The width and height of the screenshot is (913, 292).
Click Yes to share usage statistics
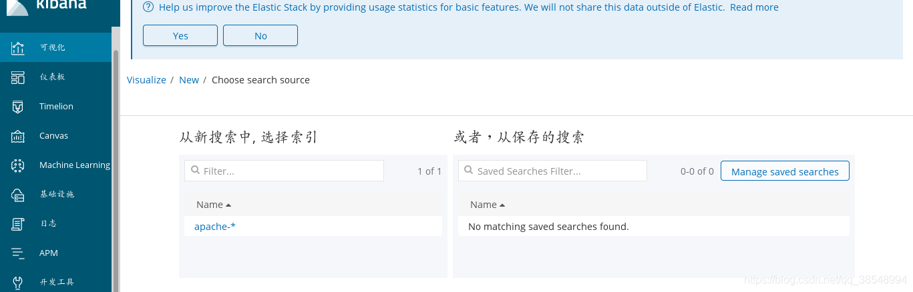coord(180,36)
